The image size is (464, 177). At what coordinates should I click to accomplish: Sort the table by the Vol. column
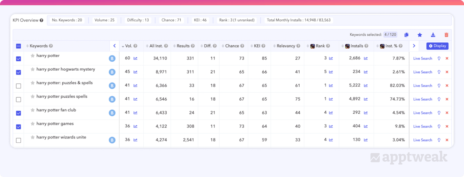(128, 46)
